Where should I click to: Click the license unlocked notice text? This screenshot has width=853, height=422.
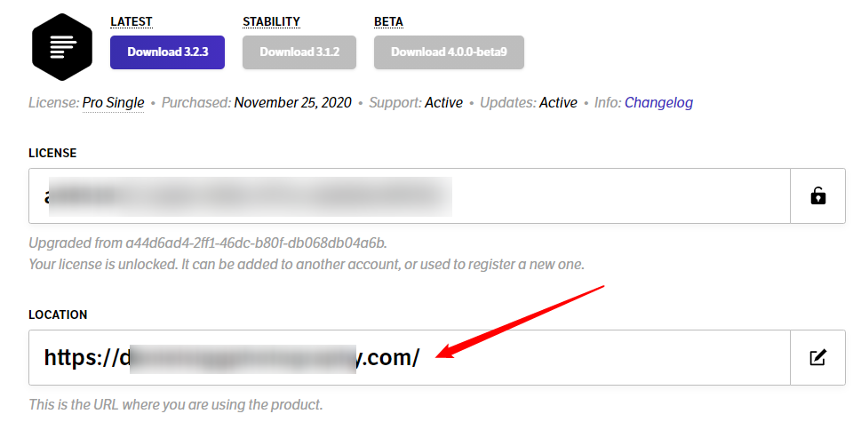[307, 265]
